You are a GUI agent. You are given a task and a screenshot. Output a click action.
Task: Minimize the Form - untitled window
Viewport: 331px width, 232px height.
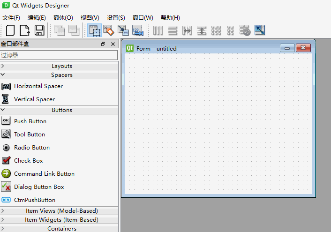coord(287,48)
